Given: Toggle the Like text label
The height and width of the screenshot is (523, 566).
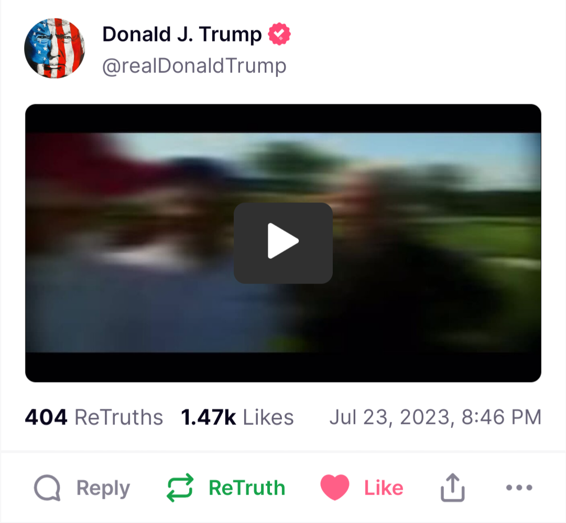Looking at the screenshot, I should click(x=384, y=488).
